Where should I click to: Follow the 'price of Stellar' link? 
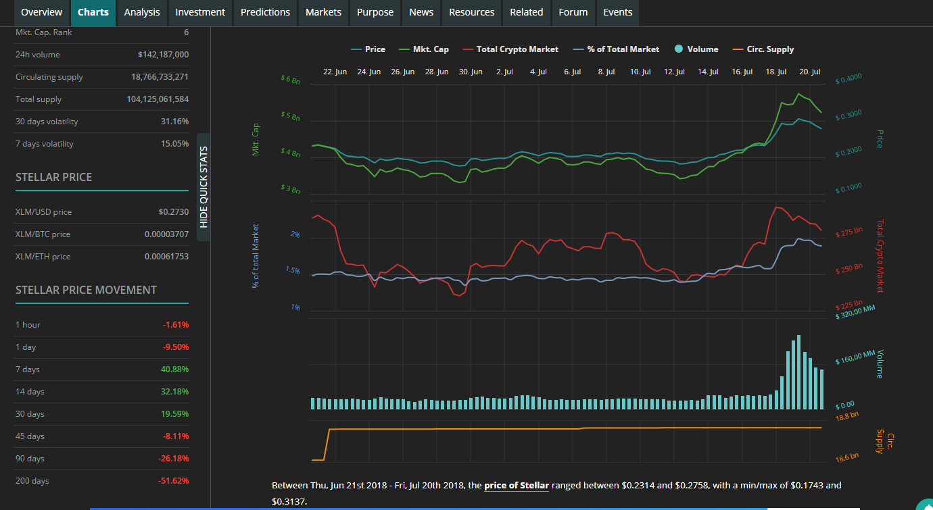pos(517,485)
